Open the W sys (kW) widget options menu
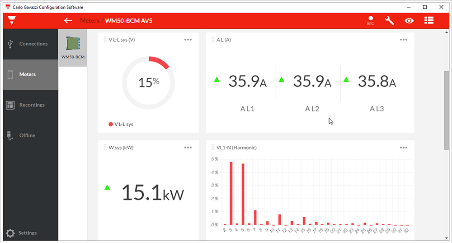 click(x=188, y=148)
